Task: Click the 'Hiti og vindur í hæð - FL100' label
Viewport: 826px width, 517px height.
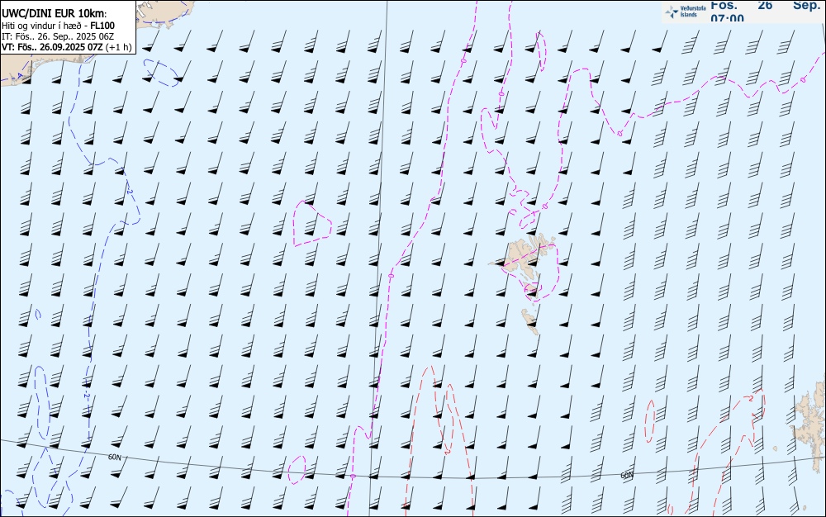Action: point(58,26)
